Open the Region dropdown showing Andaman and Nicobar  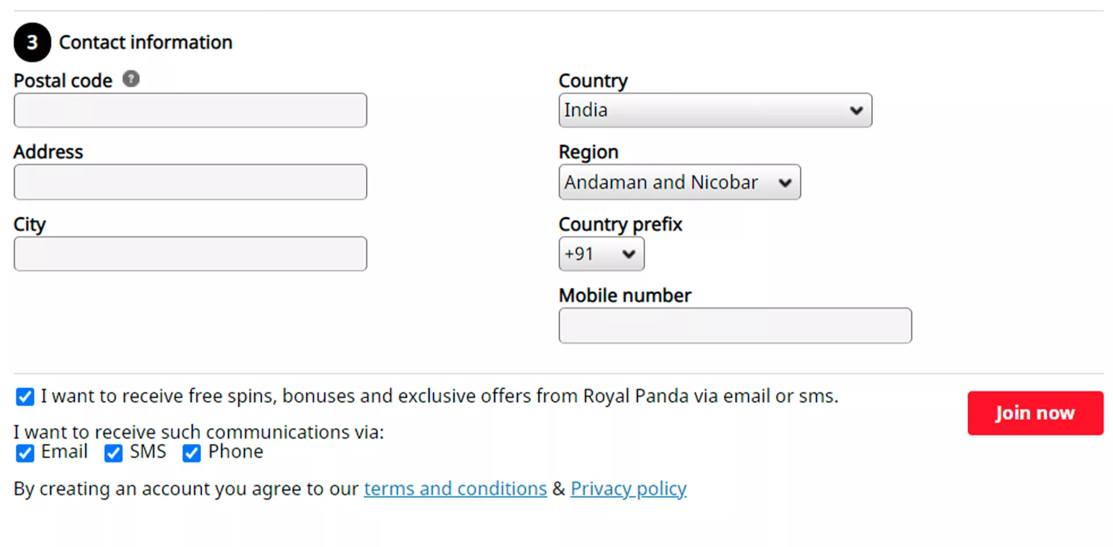click(x=679, y=182)
